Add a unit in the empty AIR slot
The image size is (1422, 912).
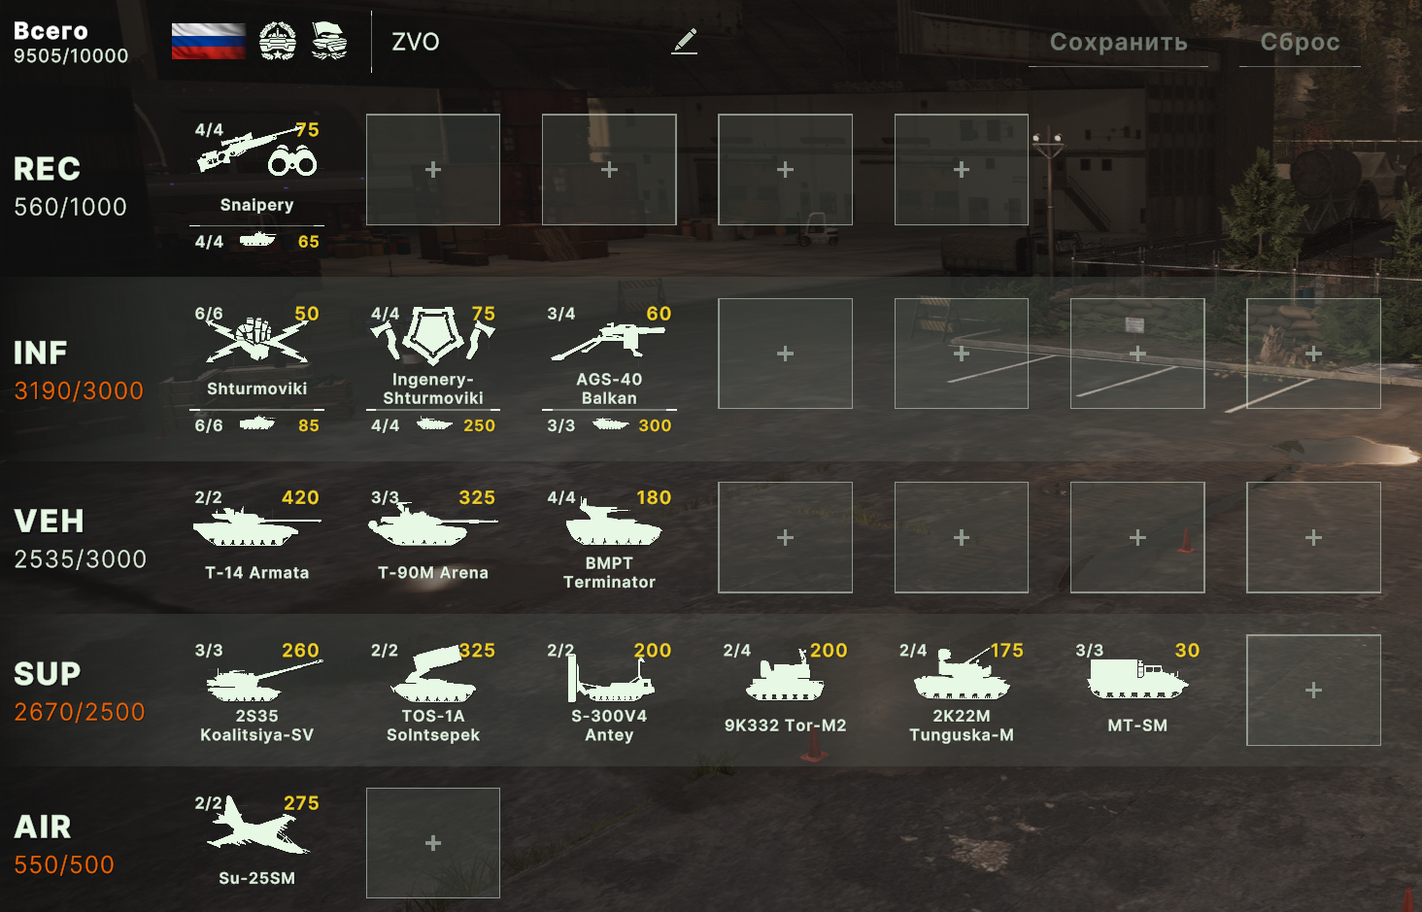click(433, 843)
